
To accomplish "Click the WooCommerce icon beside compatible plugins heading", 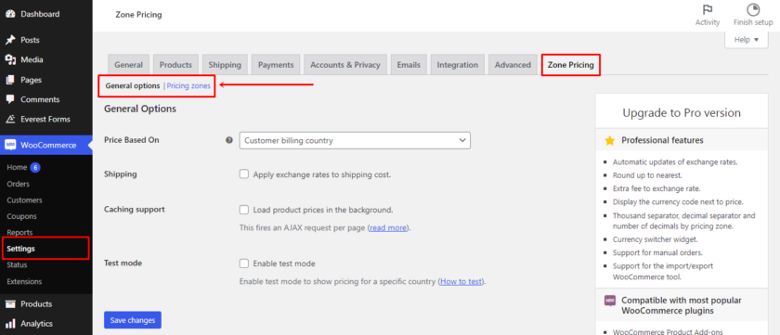I will click(609, 301).
